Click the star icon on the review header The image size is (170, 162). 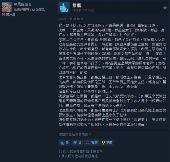[165, 8]
